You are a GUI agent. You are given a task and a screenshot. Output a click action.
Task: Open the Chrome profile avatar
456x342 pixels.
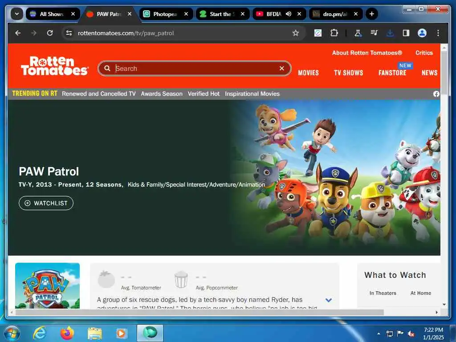click(x=422, y=33)
